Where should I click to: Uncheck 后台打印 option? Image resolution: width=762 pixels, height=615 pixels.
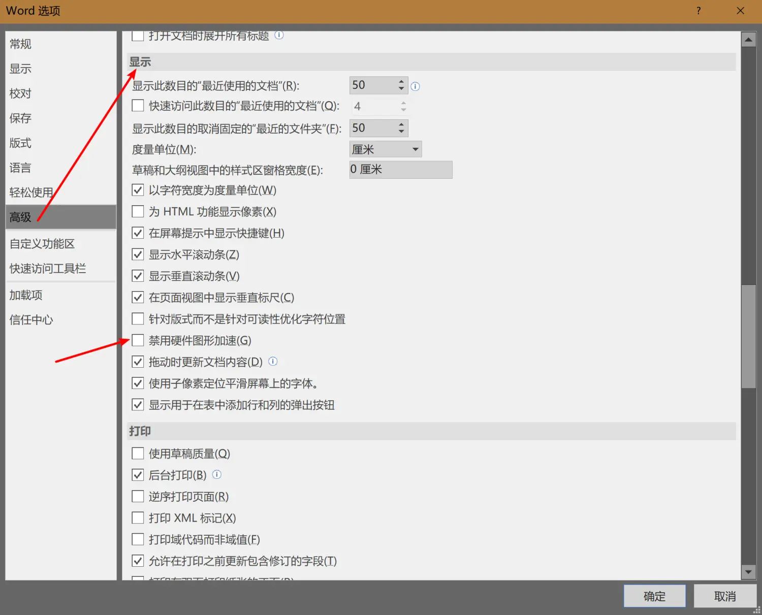[x=138, y=475]
